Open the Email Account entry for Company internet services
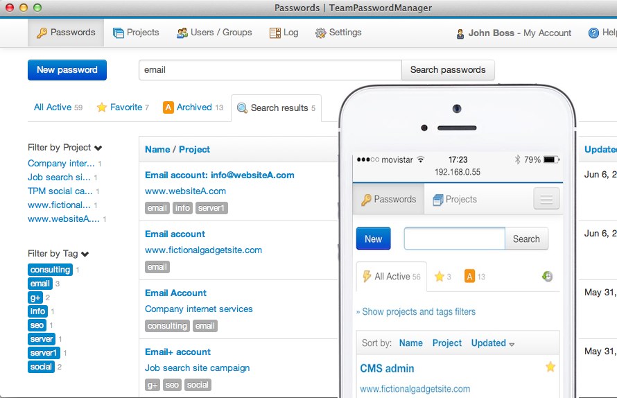 [x=175, y=293]
